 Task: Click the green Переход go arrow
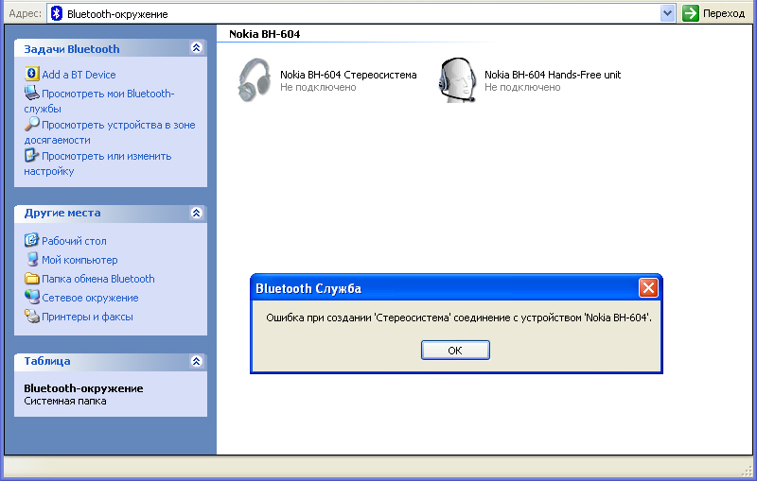click(691, 13)
